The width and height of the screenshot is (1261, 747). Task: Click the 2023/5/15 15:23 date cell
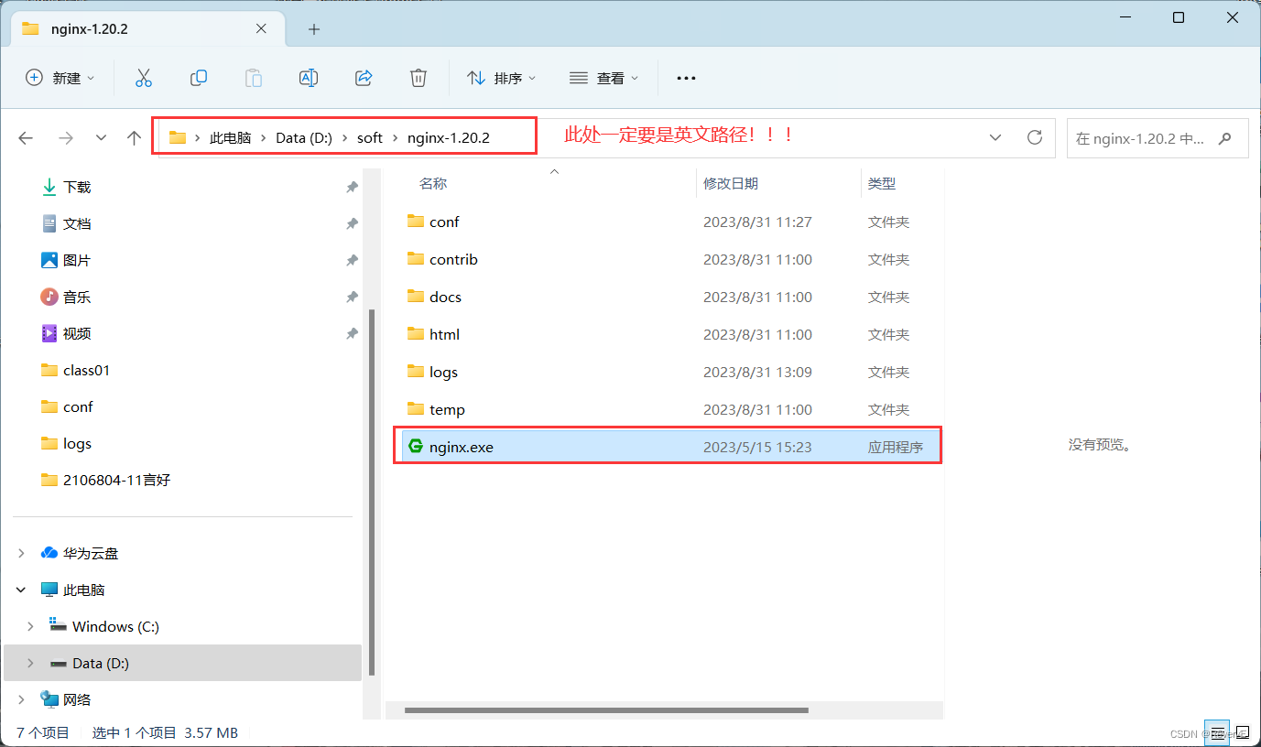click(757, 447)
